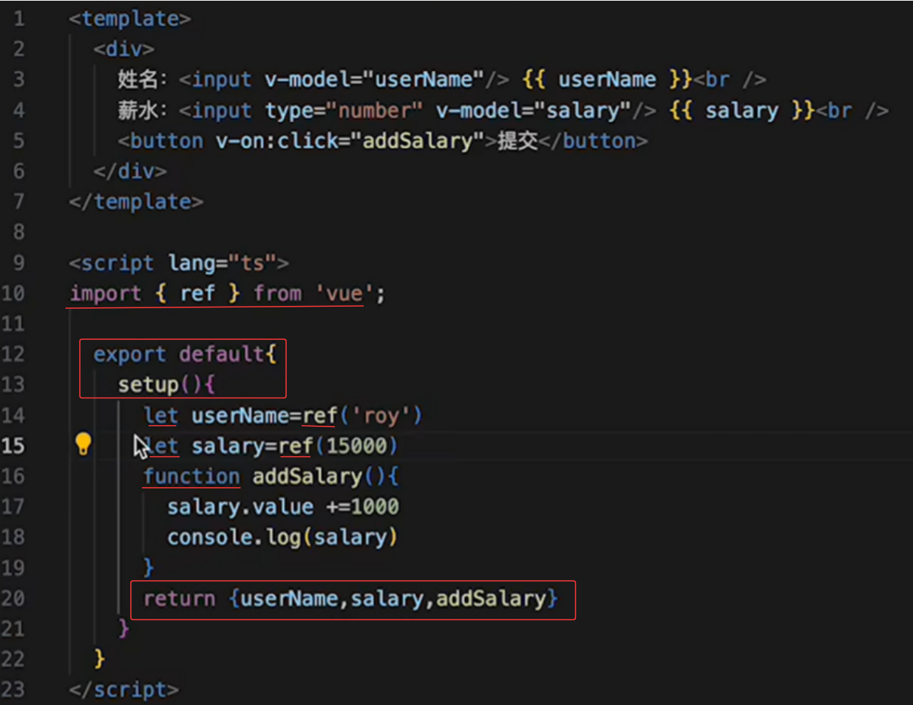This screenshot has height=705, width=913.
Task: Click the lightbulb quick-fix icon on line 15
Action: (84, 443)
